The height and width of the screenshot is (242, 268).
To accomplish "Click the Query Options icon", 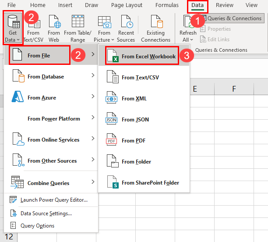I will tap(13, 226).
